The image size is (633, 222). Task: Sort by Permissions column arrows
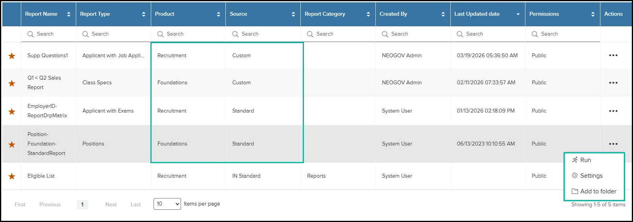[593, 14]
